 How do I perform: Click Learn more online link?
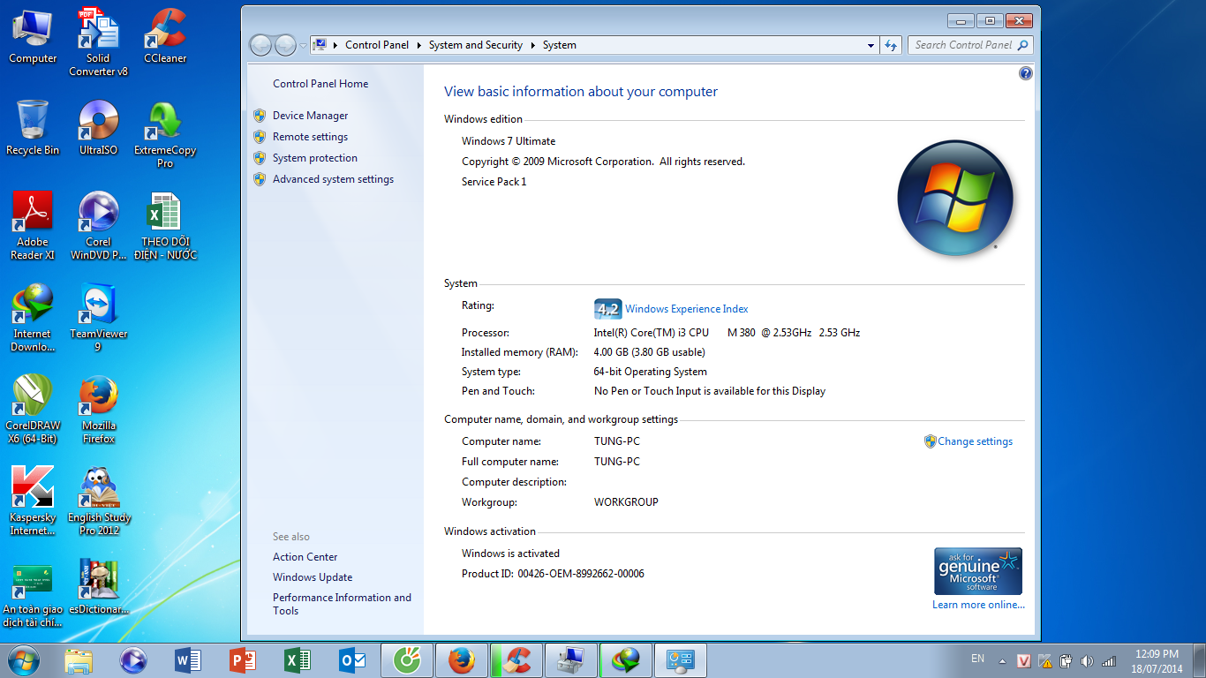pos(978,605)
